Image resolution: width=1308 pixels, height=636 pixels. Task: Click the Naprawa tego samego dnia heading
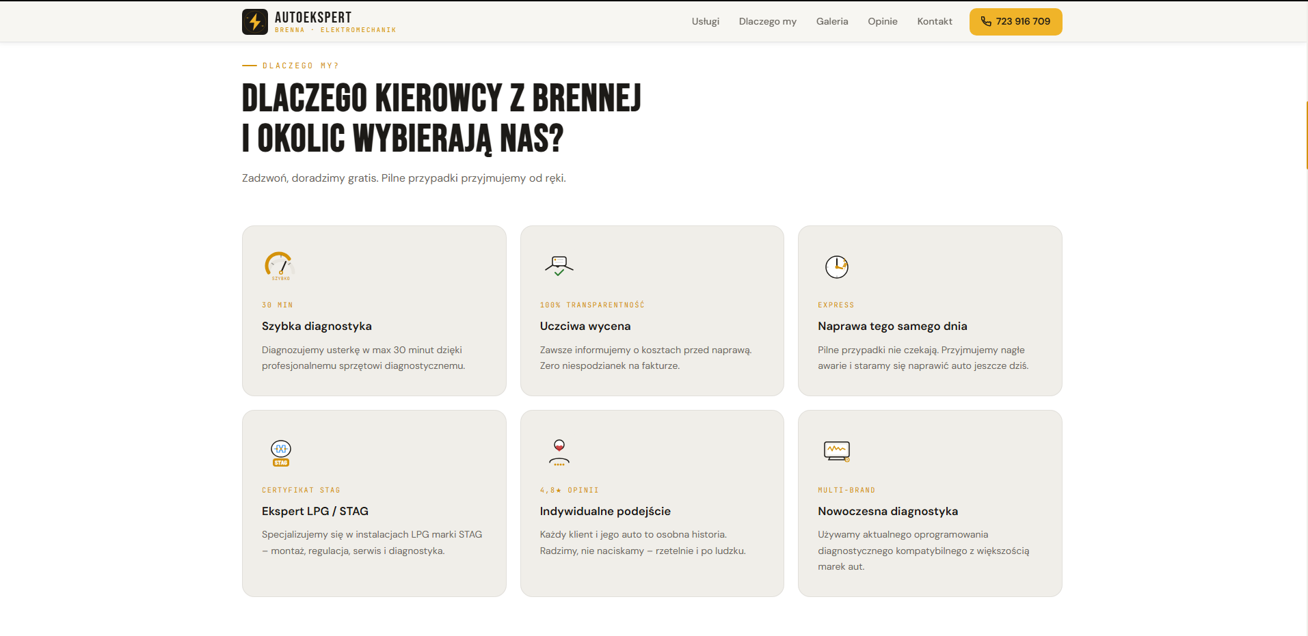click(892, 326)
